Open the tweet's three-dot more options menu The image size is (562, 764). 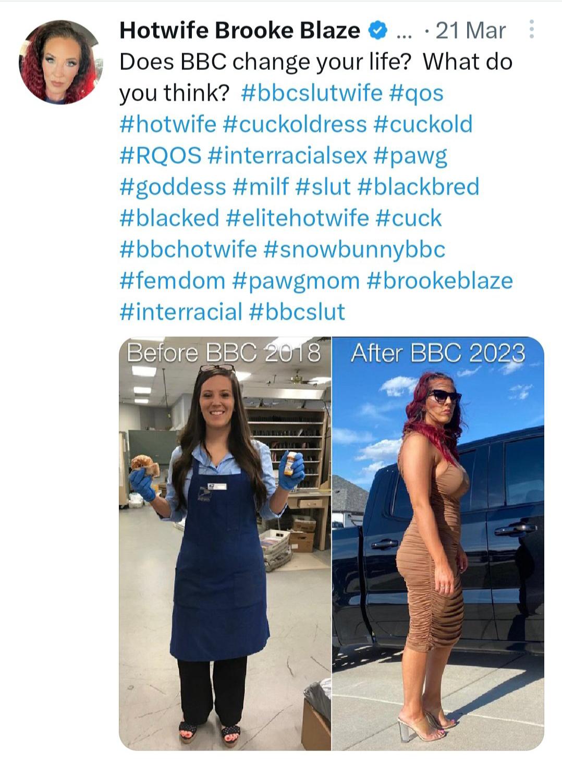[531, 29]
